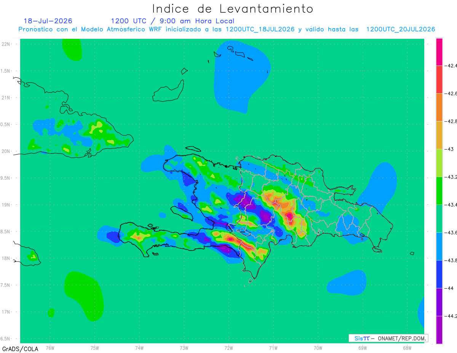The width and height of the screenshot is (457, 353).
Task: Pick the teal-green swatch between -43.4 and -43.6
Action: 439,219
